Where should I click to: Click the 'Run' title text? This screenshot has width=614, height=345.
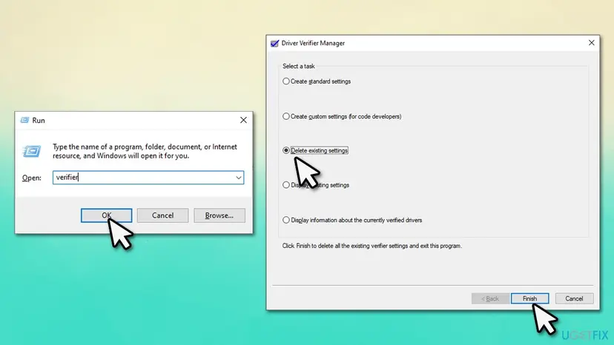pos(39,120)
